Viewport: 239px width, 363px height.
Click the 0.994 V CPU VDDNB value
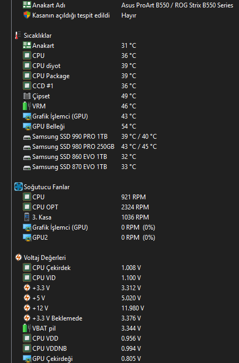tap(131, 349)
